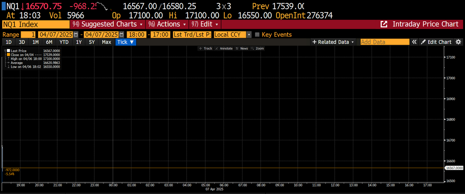The height and width of the screenshot is (194, 465).
Task: Select the 6M range tab
Action: click(49, 42)
